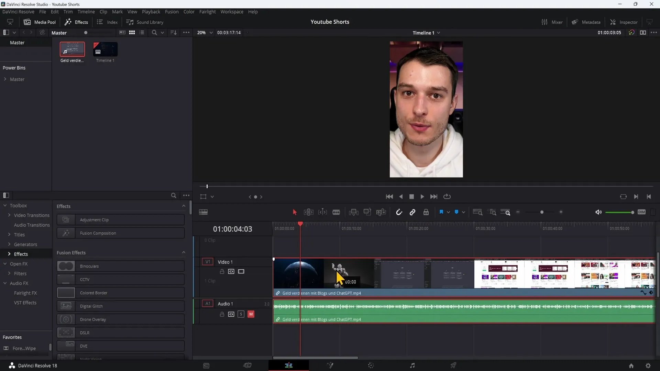Open the Timeline menu

click(x=86, y=12)
